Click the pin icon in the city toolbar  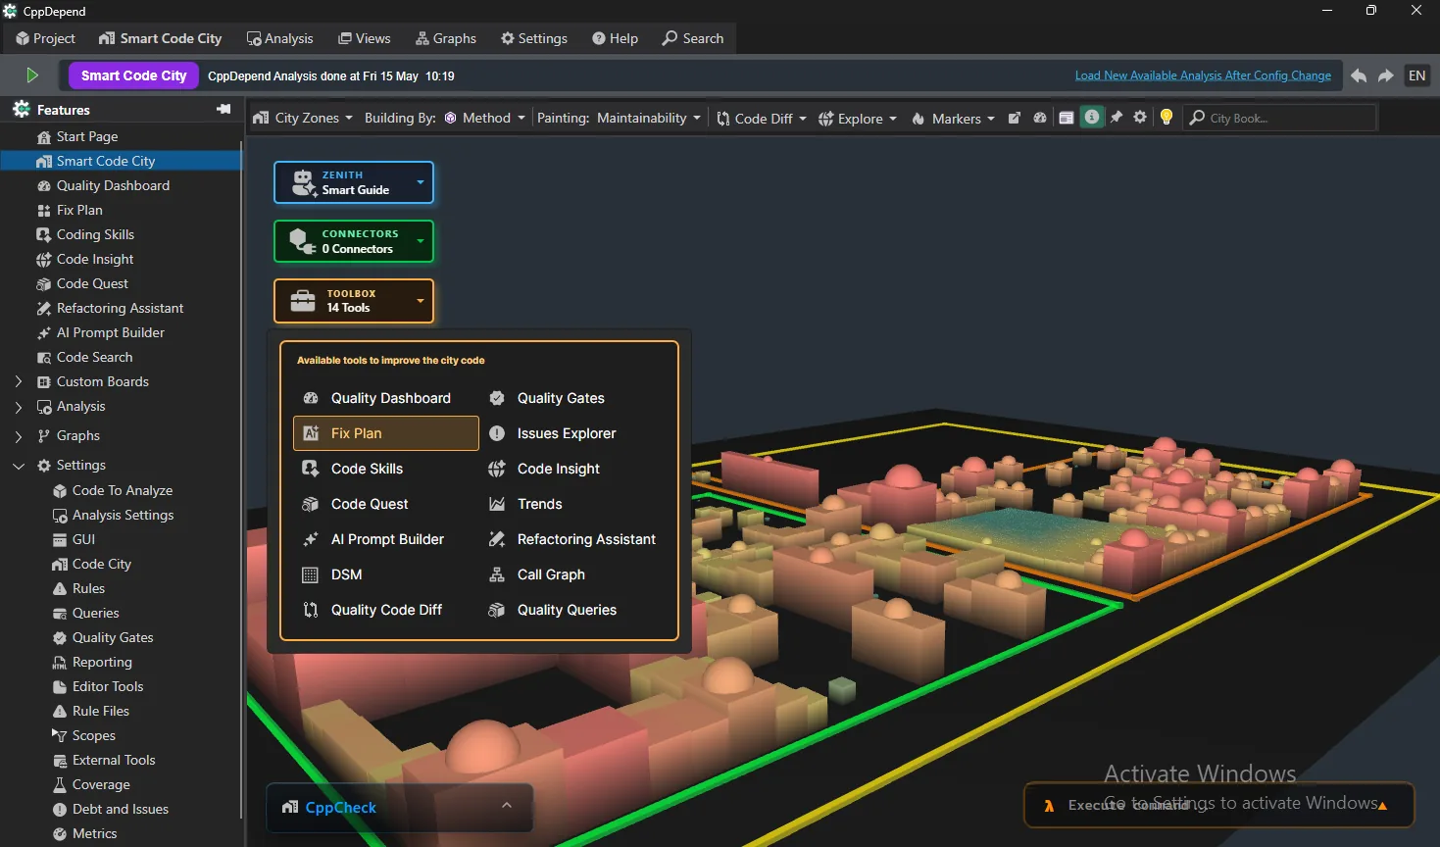[1117, 118]
